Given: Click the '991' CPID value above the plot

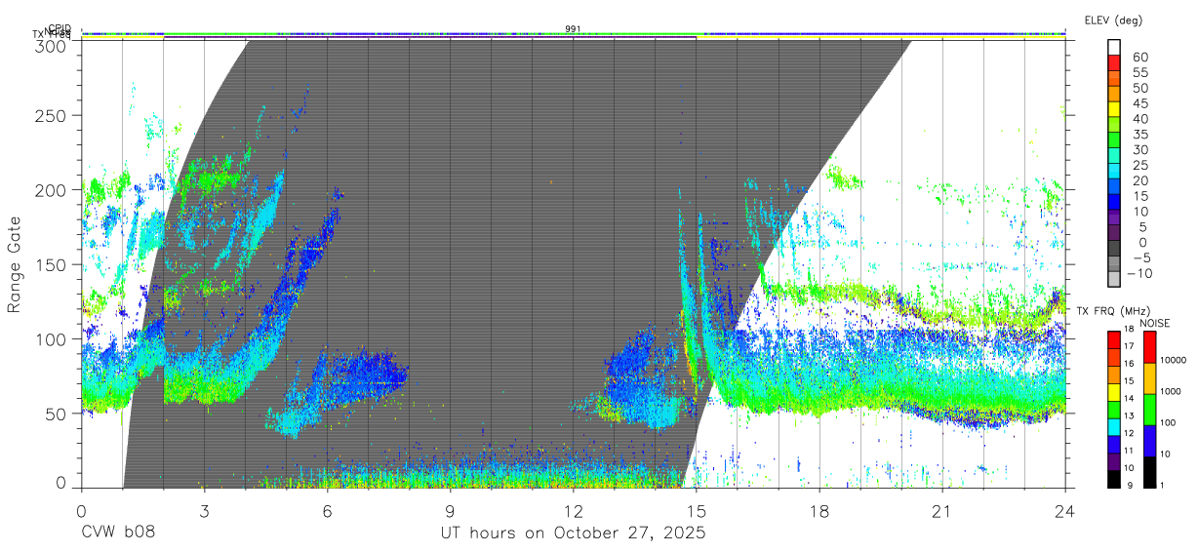Looking at the screenshot, I should (x=574, y=28).
